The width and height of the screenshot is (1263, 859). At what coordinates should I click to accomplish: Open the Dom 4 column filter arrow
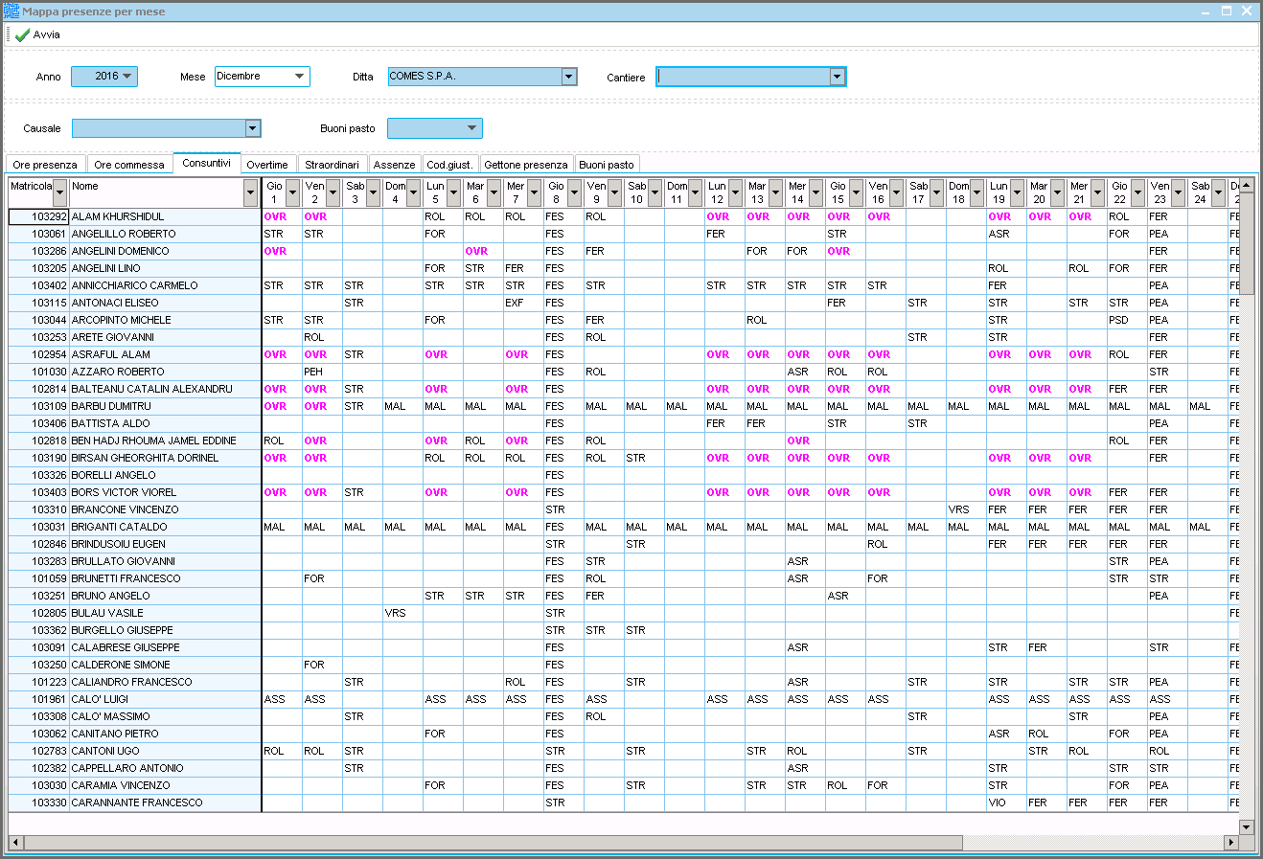pyautogui.click(x=414, y=192)
